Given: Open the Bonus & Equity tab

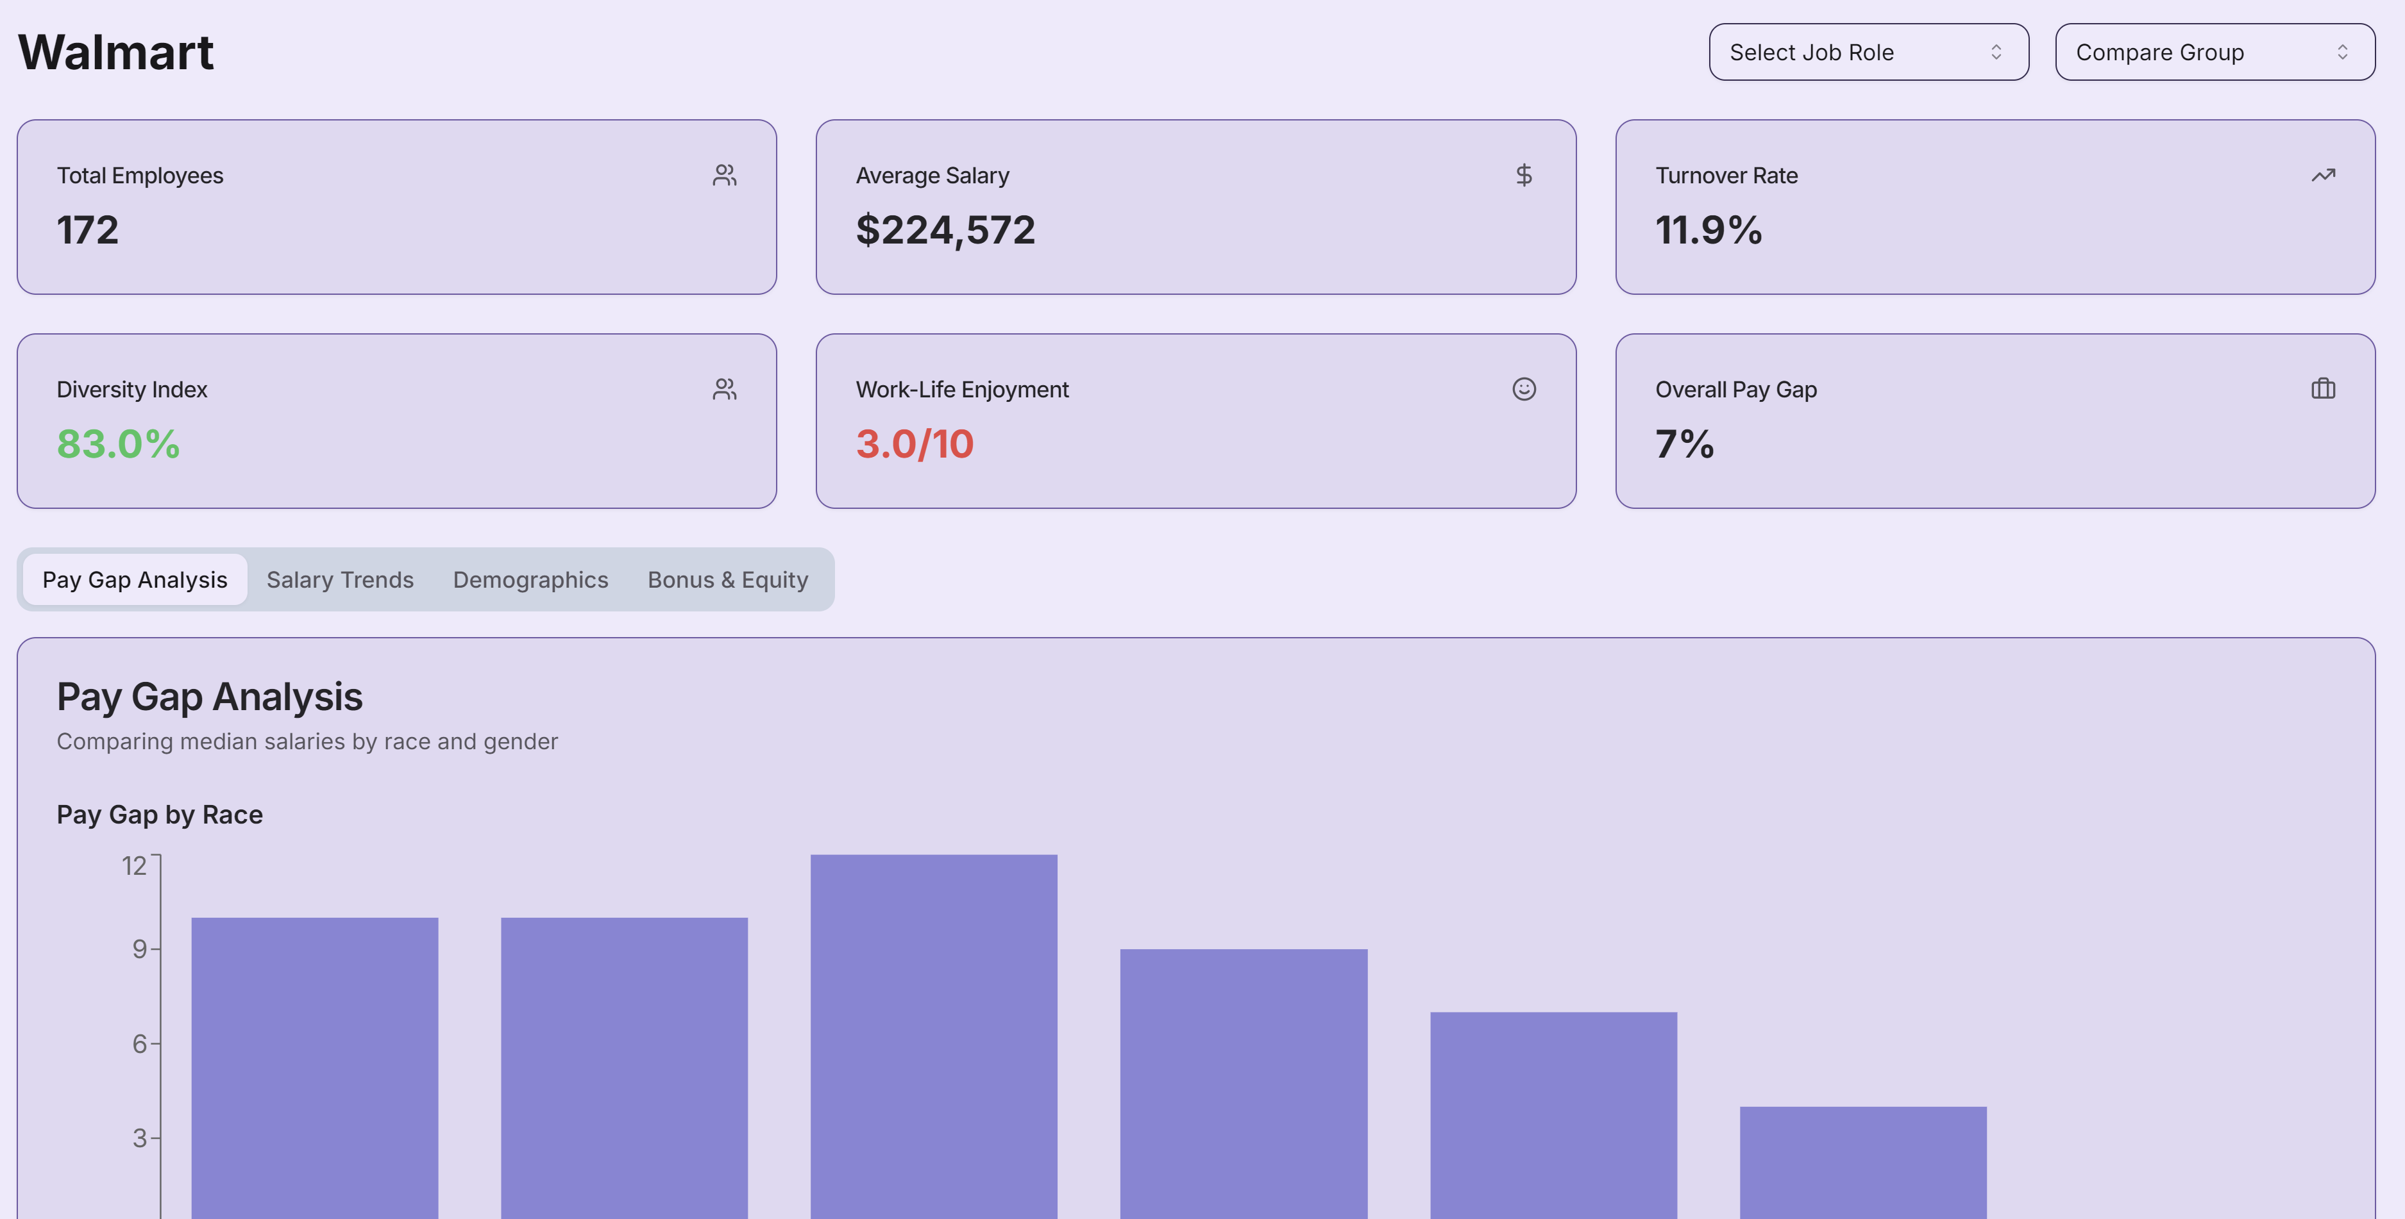Looking at the screenshot, I should [727, 579].
